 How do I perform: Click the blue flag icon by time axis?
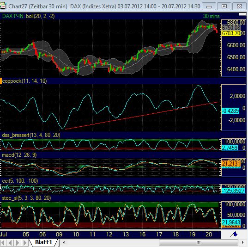pos(234,234)
